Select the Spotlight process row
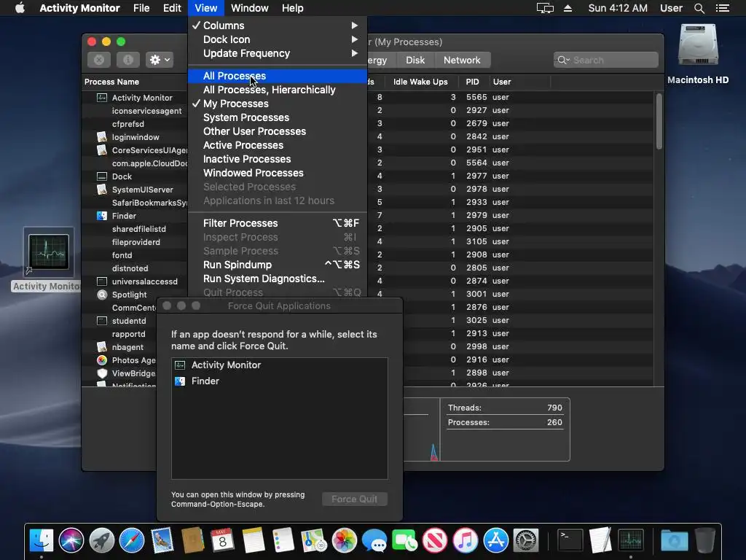Image resolution: width=746 pixels, height=560 pixels. coord(130,295)
